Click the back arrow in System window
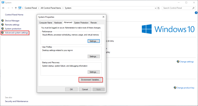The image size is (198, 106). [x=4, y=8]
